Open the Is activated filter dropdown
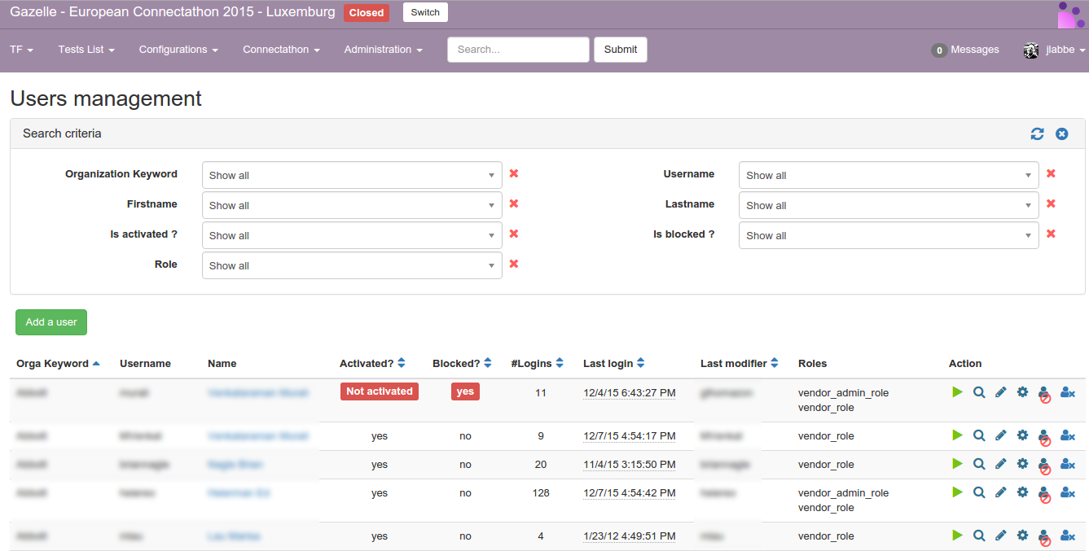The height and width of the screenshot is (551, 1089). [x=352, y=235]
